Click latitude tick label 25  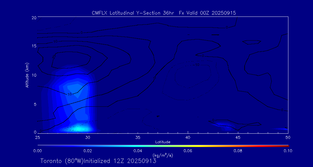[x=37, y=137]
